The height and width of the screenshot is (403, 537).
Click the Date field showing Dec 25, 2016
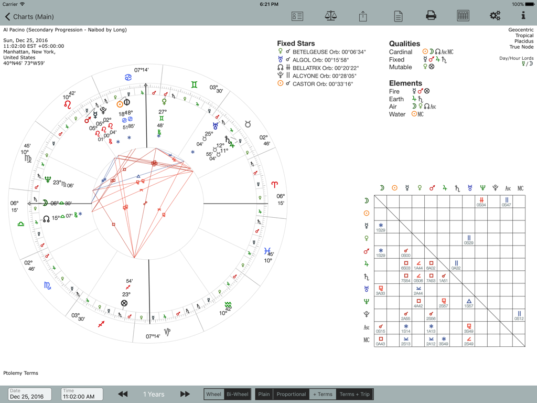[x=29, y=394]
